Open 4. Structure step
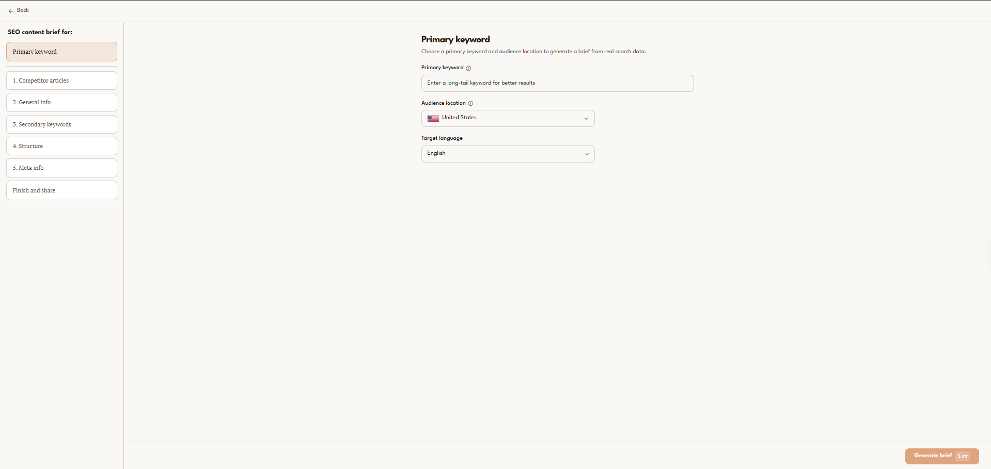 pyautogui.click(x=61, y=146)
